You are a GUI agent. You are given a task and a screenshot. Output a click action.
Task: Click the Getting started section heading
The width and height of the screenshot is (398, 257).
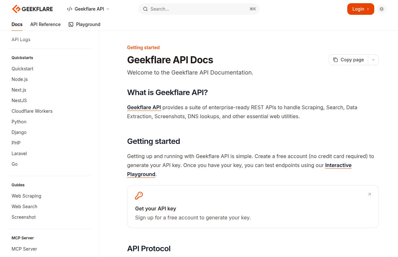click(x=154, y=141)
